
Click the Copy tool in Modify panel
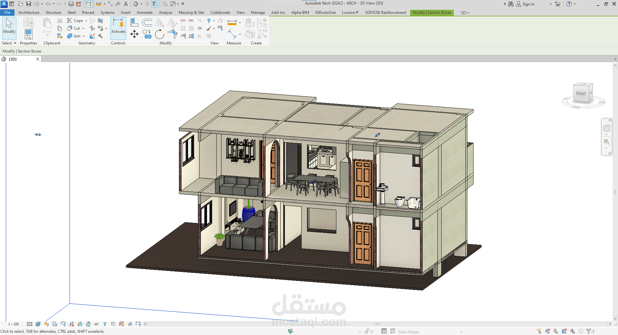pyautogui.click(x=147, y=34)
